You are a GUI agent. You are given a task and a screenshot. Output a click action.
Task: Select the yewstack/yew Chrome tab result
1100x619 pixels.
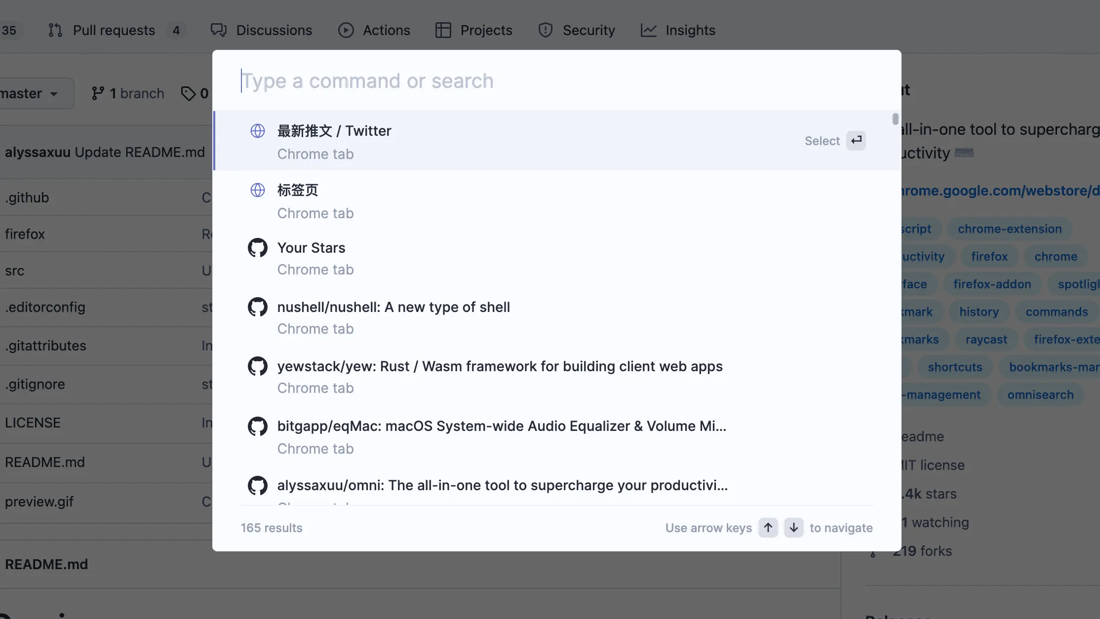[x=500, y=376]
